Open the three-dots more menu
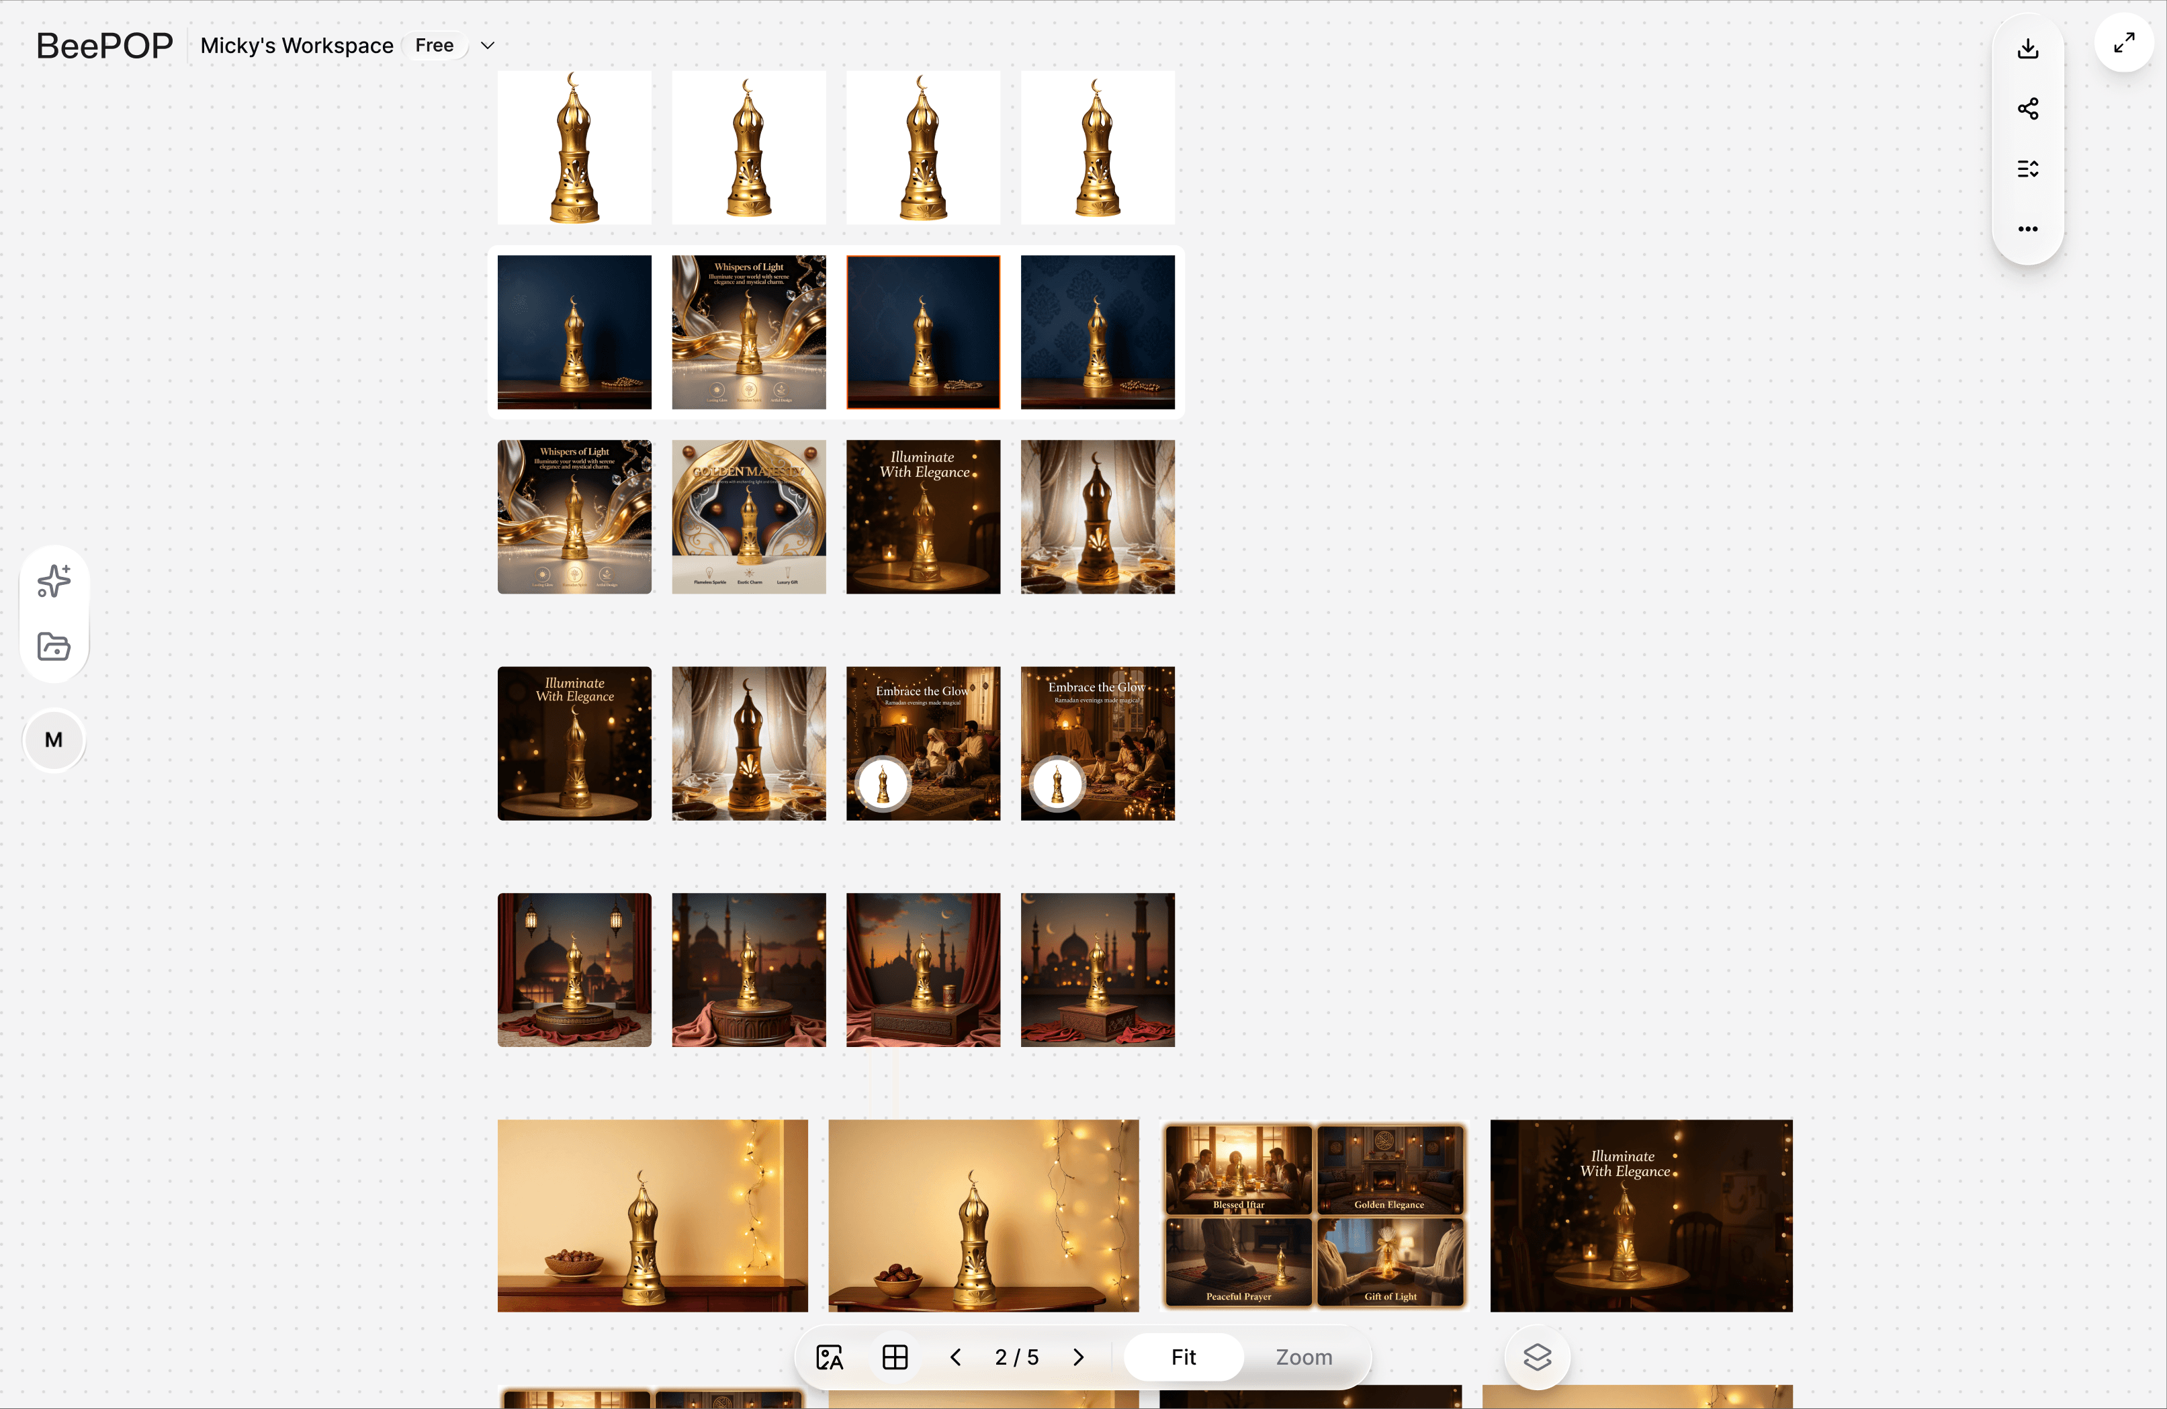2167x1409 pixels. (2028, 228)
